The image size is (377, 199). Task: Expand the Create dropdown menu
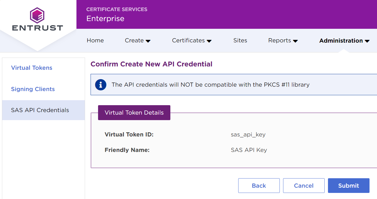tap(137, 40)
